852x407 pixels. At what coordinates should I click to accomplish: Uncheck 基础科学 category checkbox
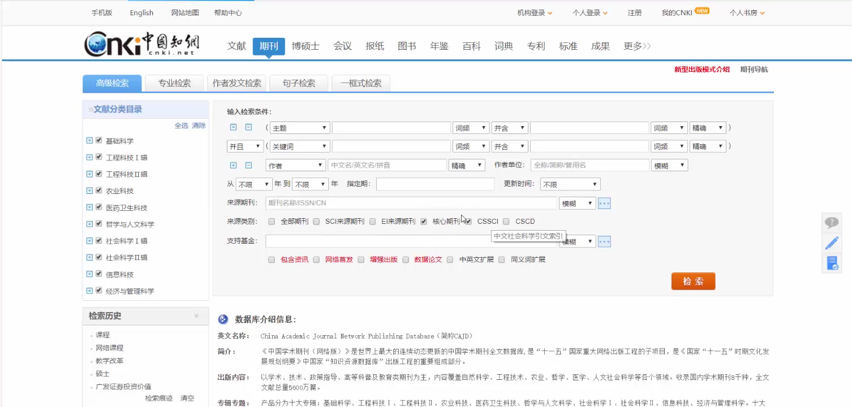[99, 140]
